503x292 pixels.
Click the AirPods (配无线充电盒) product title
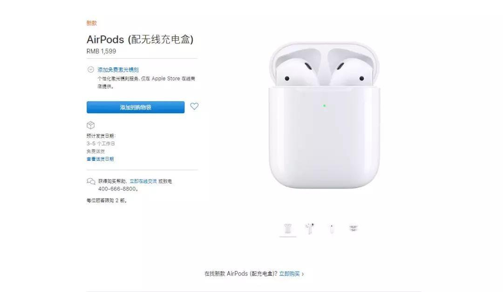pyautogui.click(x=140, y=40)
